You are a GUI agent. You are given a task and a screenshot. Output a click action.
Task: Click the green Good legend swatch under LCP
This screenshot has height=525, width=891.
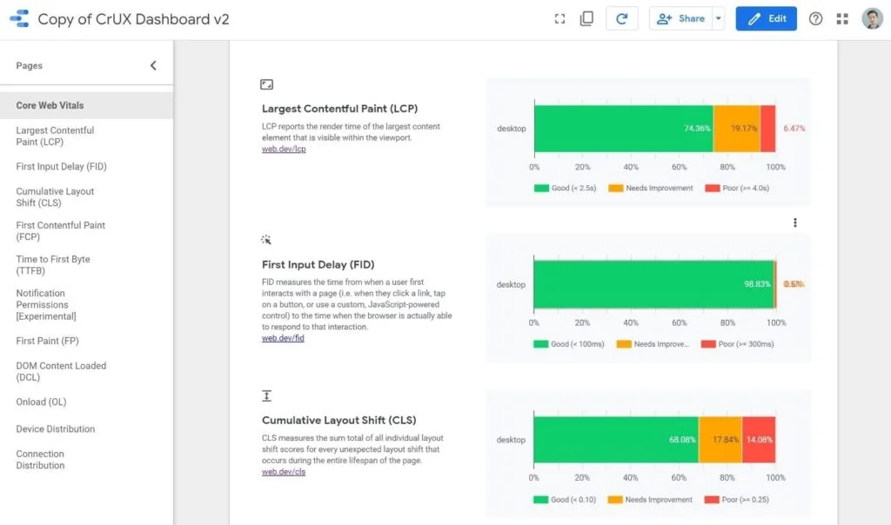(x=539, y=186)
